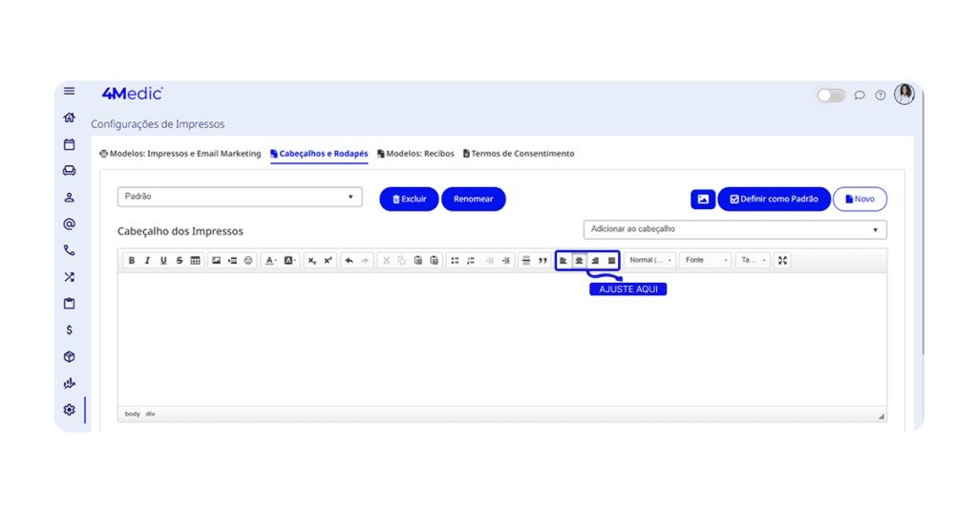
Task: Toggle underline formatting
Action: pyautogui.click(x=163, y=261)
